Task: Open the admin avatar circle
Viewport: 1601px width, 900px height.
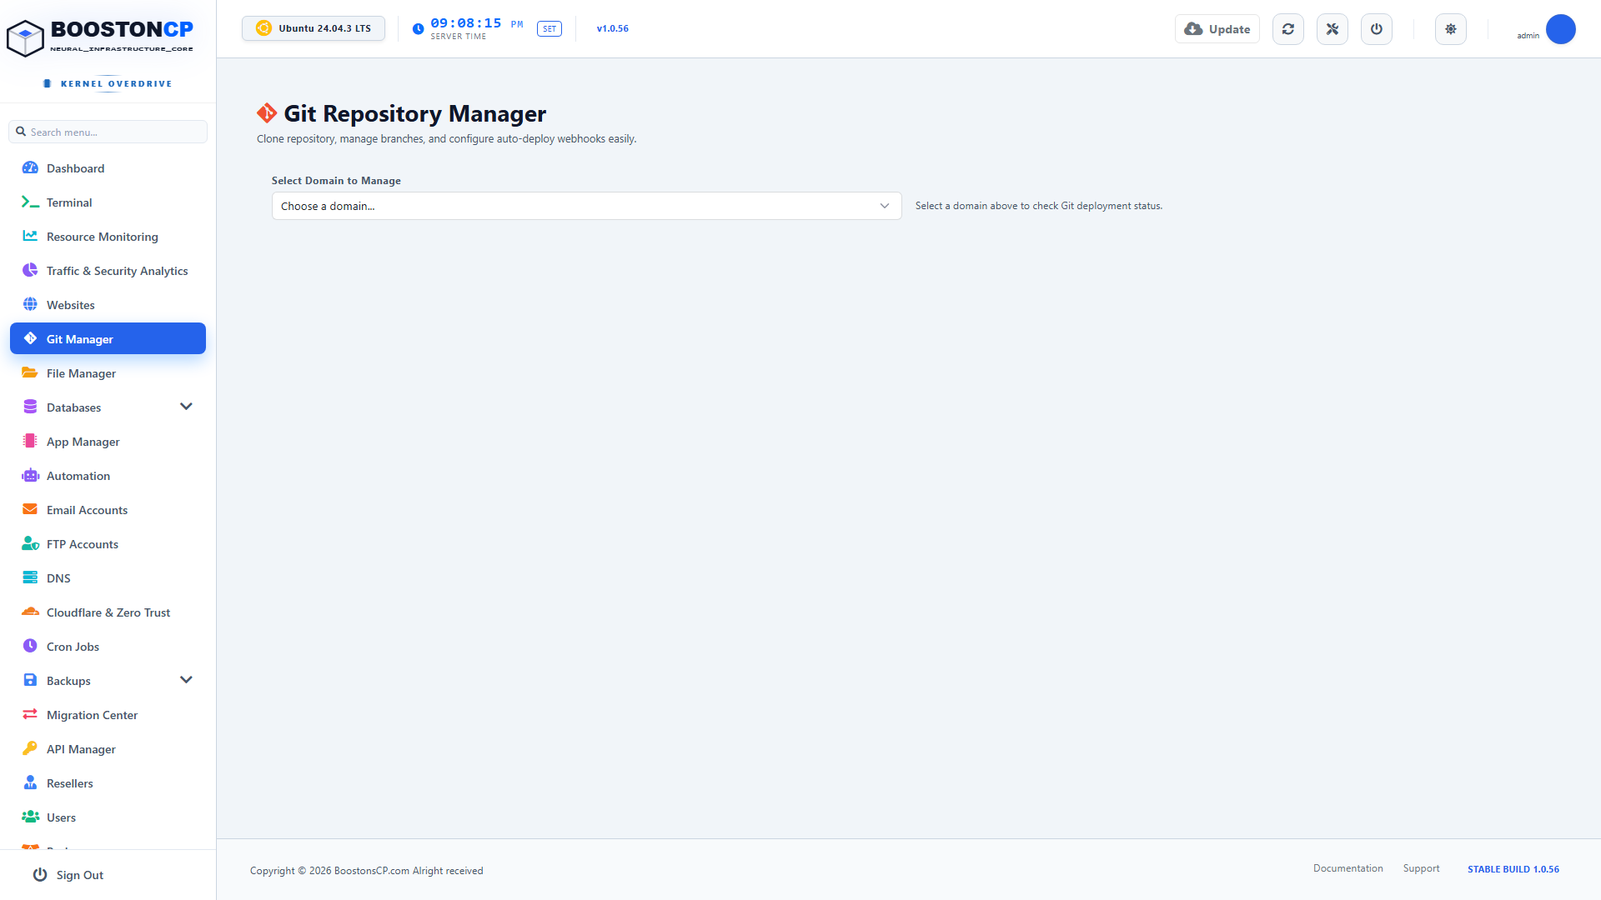Action: [1561, 29]
